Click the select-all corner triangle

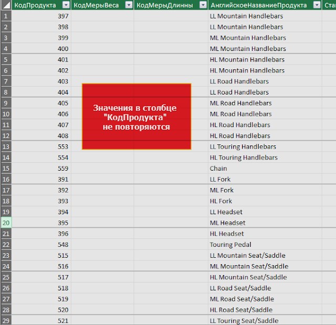(6, 5)
